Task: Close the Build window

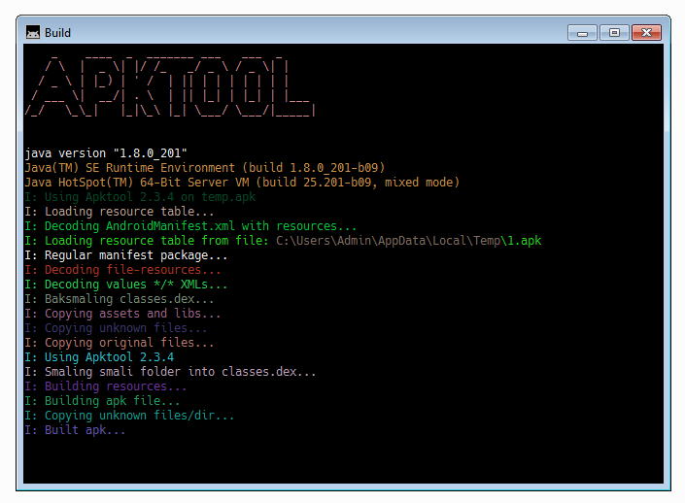Action: [646, 32]
